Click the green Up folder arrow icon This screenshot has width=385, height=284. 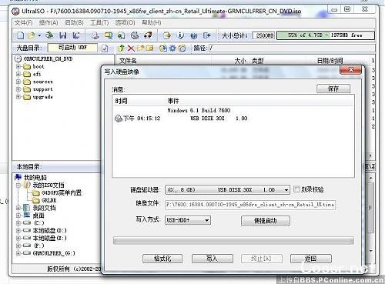click(x=121, y=48)
